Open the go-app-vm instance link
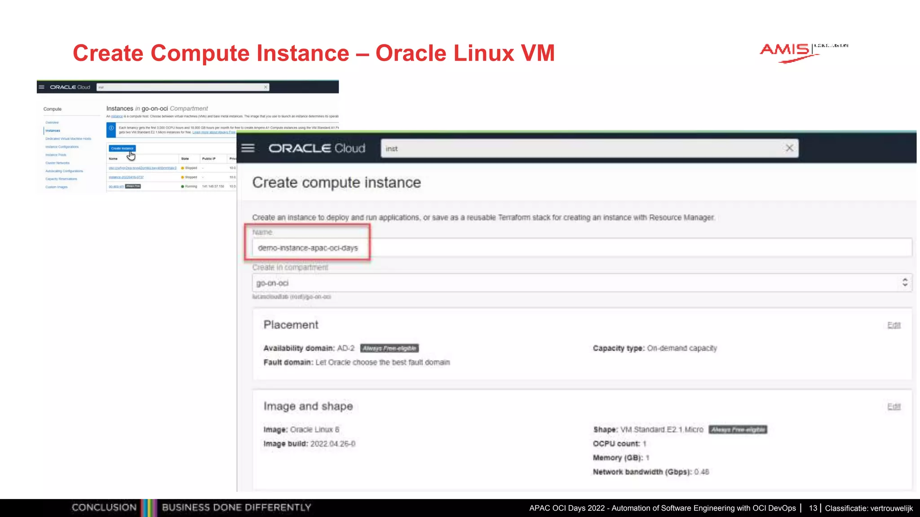The image size is (920, 517). (116, 186)
